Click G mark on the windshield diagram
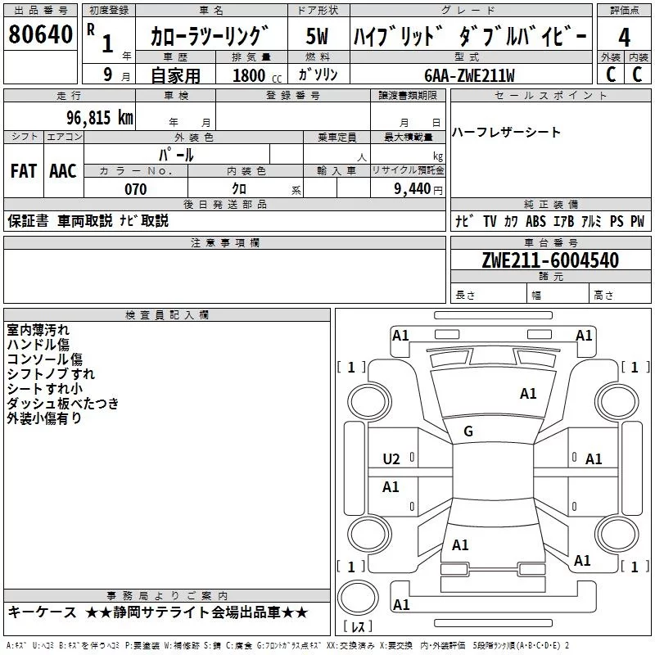This screenshot has height=655, width=655. coord(468,431)
